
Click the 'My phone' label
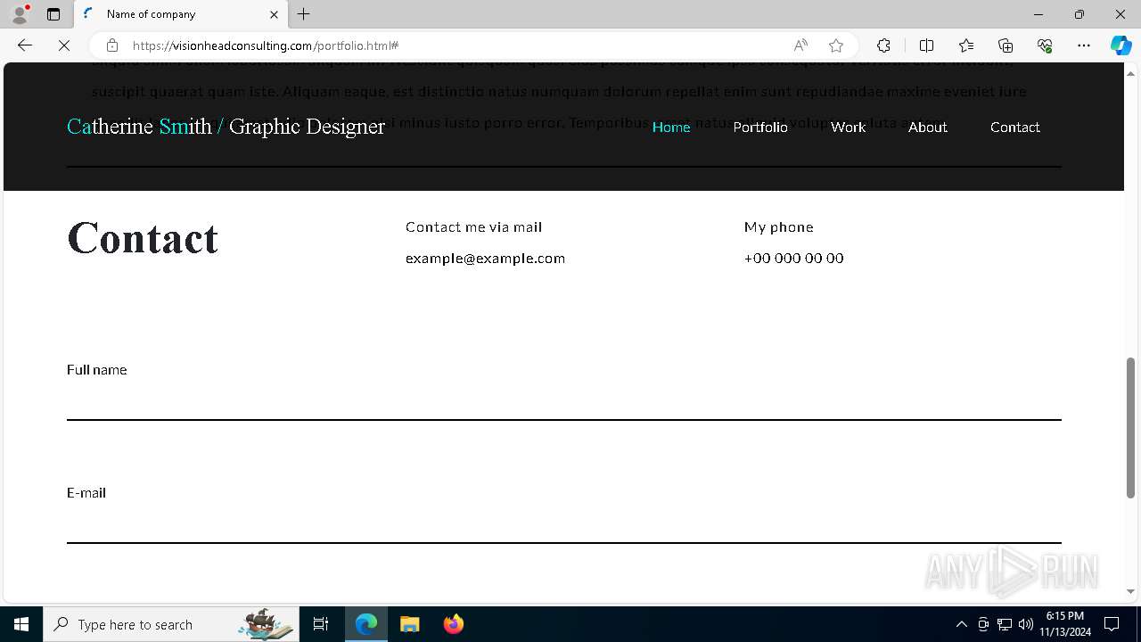(x=778, y=227)
